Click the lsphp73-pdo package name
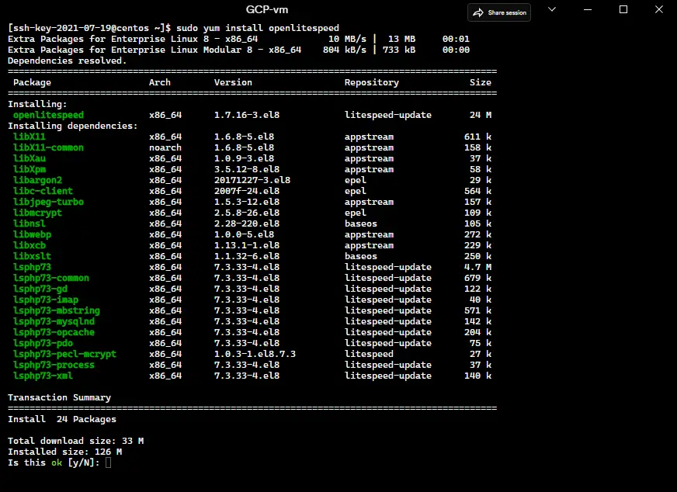The width and height of the screenshot is (677, 492). [x=43, y=343]
